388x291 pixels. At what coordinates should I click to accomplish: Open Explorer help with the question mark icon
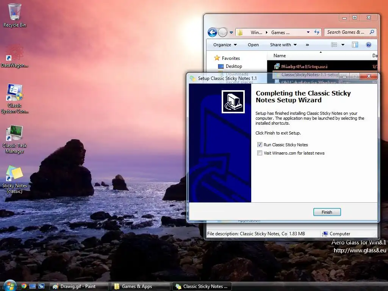pos(368,45)
